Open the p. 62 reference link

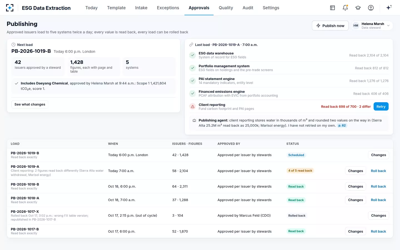point(342,126)
